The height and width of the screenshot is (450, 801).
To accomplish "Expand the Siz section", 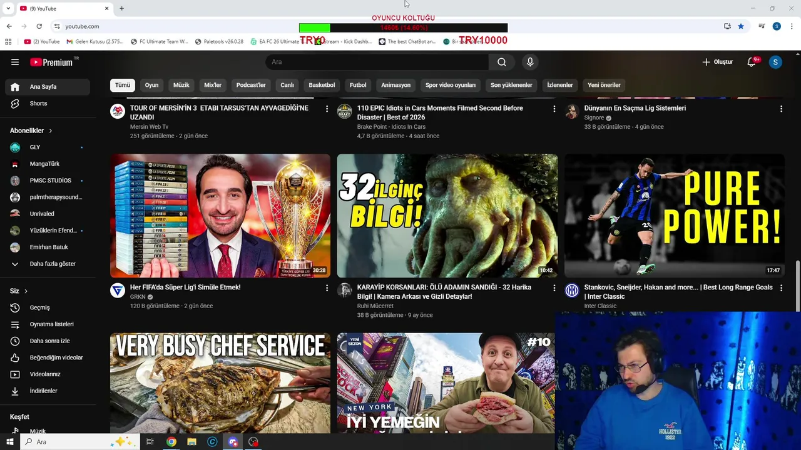I will (x=19, y=291).
